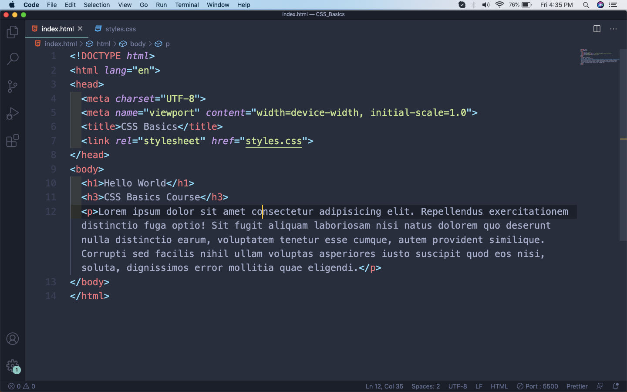The width and height of the screenshot is (627, 392).
Task: Open Spotlight search in menu bar
Action: click(x=586, y=5)
